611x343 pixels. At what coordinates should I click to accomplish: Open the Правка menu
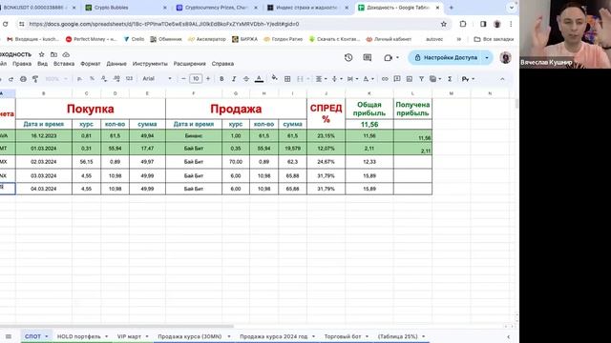tap(22, 64)
